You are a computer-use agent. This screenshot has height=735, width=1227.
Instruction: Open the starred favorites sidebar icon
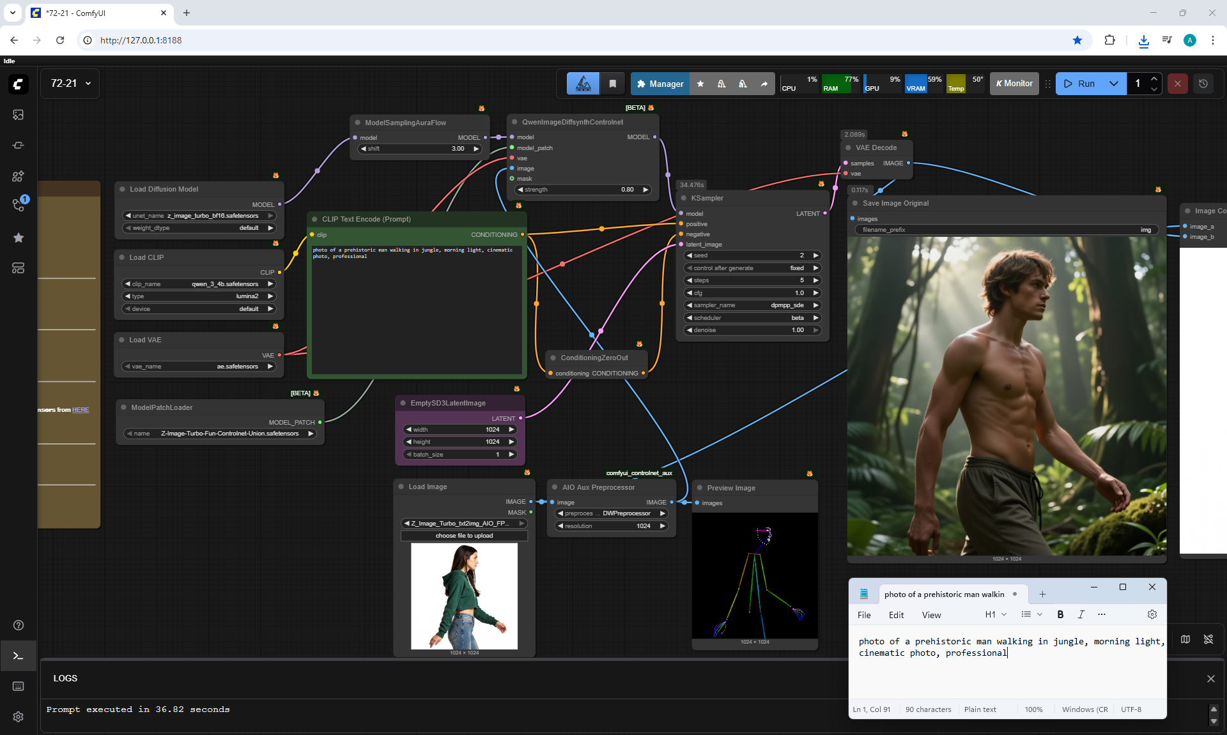pyautogui.click(x=18, y=238)
